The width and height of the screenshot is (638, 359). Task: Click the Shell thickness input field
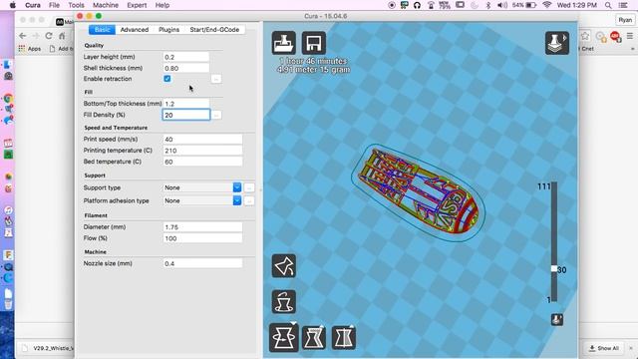coord(186,68)
